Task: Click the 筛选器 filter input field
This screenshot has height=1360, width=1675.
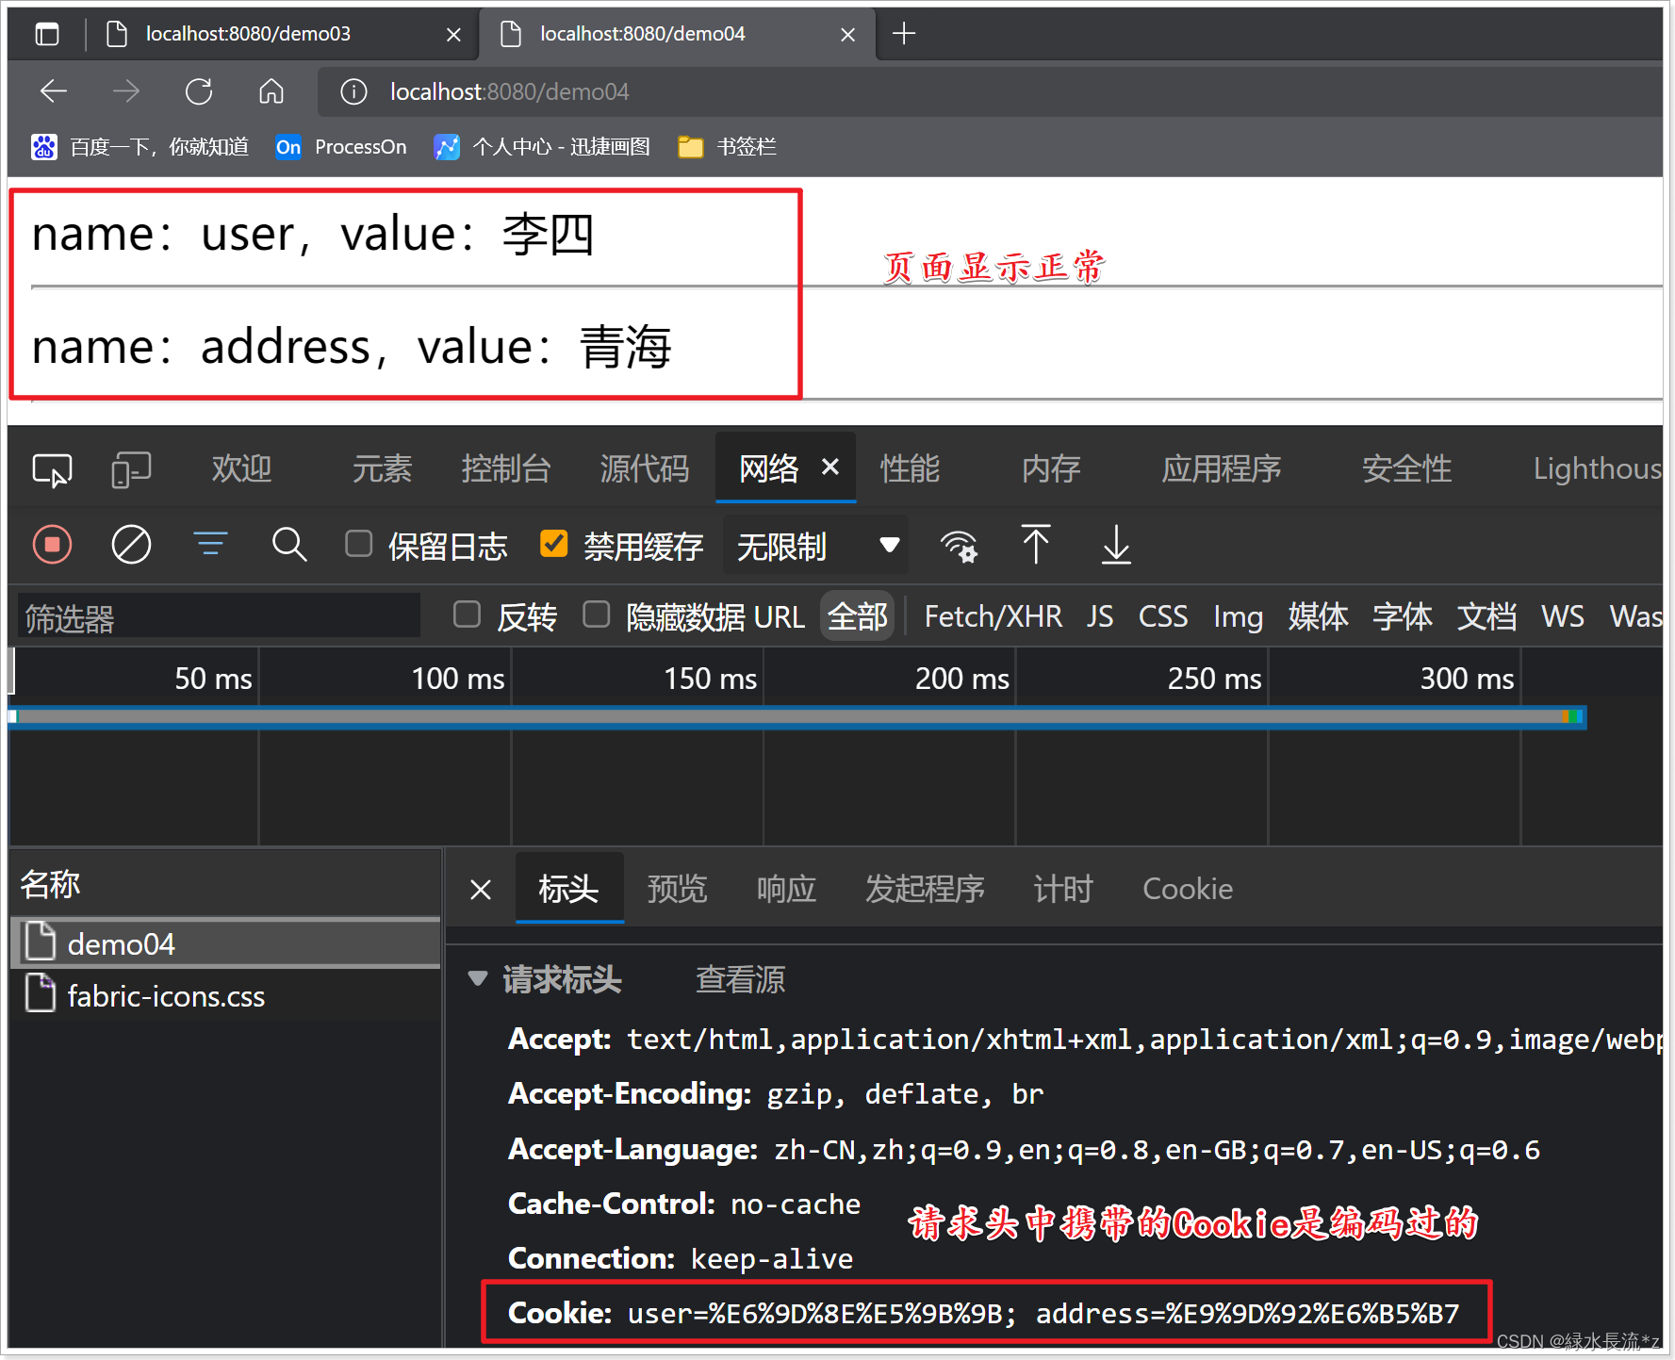Action: pyautogui.click(x=219, y=617)
